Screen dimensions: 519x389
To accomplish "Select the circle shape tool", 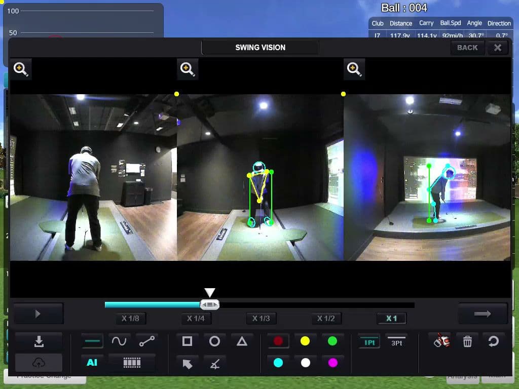I will click(x=214, y=341).
